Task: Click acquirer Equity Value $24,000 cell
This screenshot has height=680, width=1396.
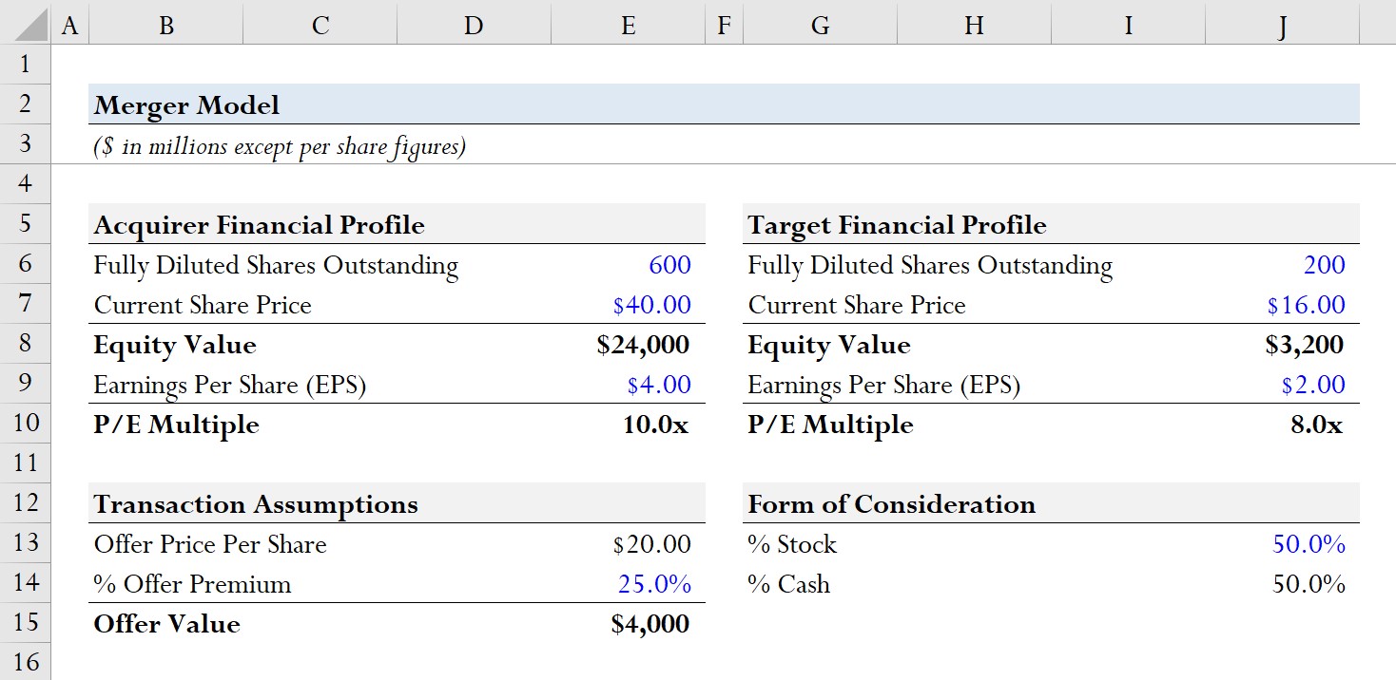Action: [628, 345]
